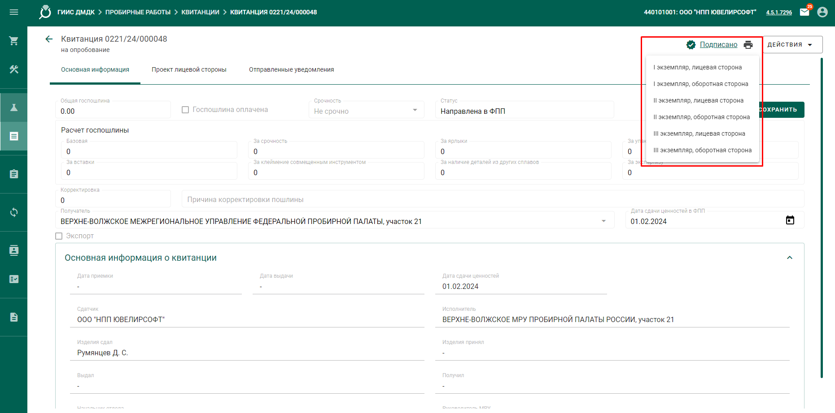Click Сдатчик value ООО "НПП ЮВЕЛИРСОФТ"
Screen dimensions: 835x413
121,319
